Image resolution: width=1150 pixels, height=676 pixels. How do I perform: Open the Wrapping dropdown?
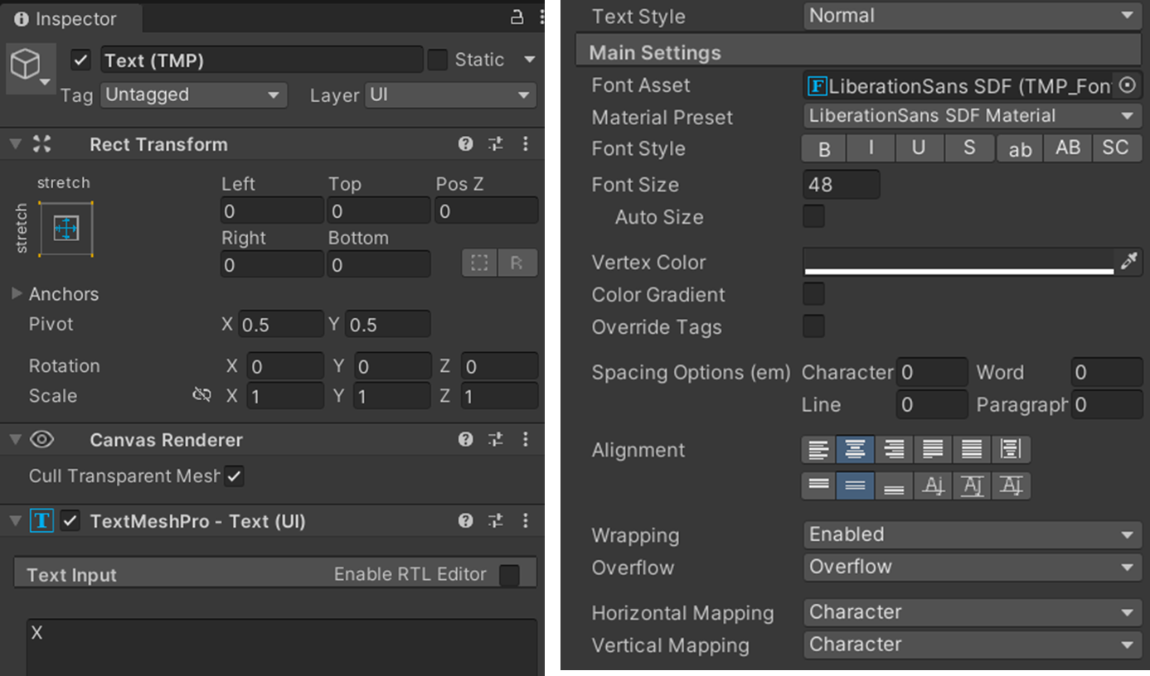pyautogui.click(x=973, y=534)
